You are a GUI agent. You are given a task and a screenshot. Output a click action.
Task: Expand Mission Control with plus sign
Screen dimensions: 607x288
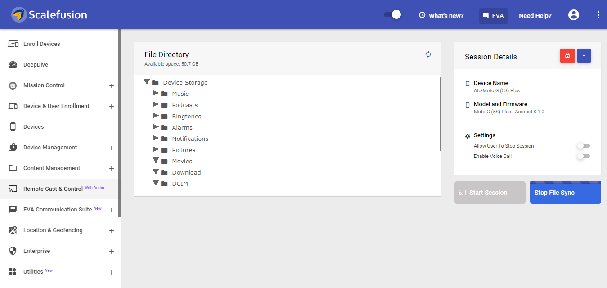tap(112, 86)
